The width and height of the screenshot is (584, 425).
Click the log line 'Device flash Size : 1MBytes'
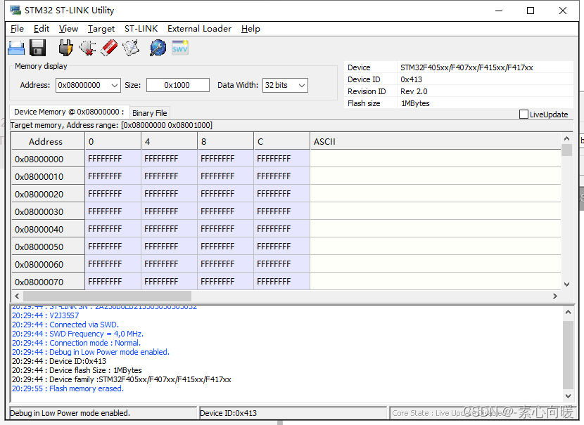click(77, 370)
